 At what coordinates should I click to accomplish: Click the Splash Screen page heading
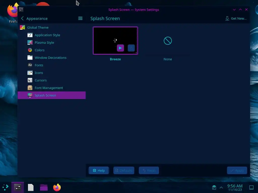[x=105, y=19]
